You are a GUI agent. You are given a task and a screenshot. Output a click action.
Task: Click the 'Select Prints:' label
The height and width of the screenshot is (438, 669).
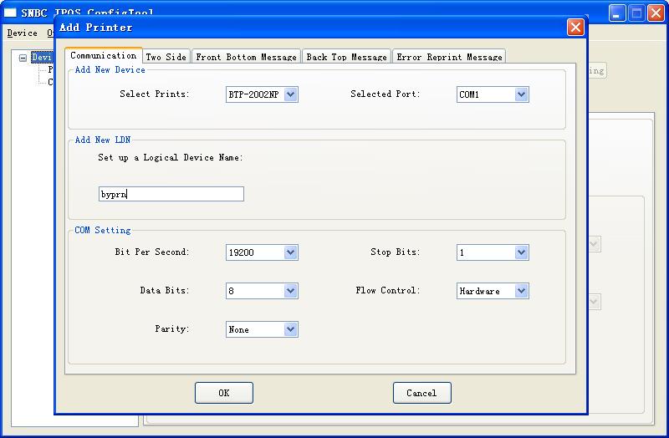155,94
